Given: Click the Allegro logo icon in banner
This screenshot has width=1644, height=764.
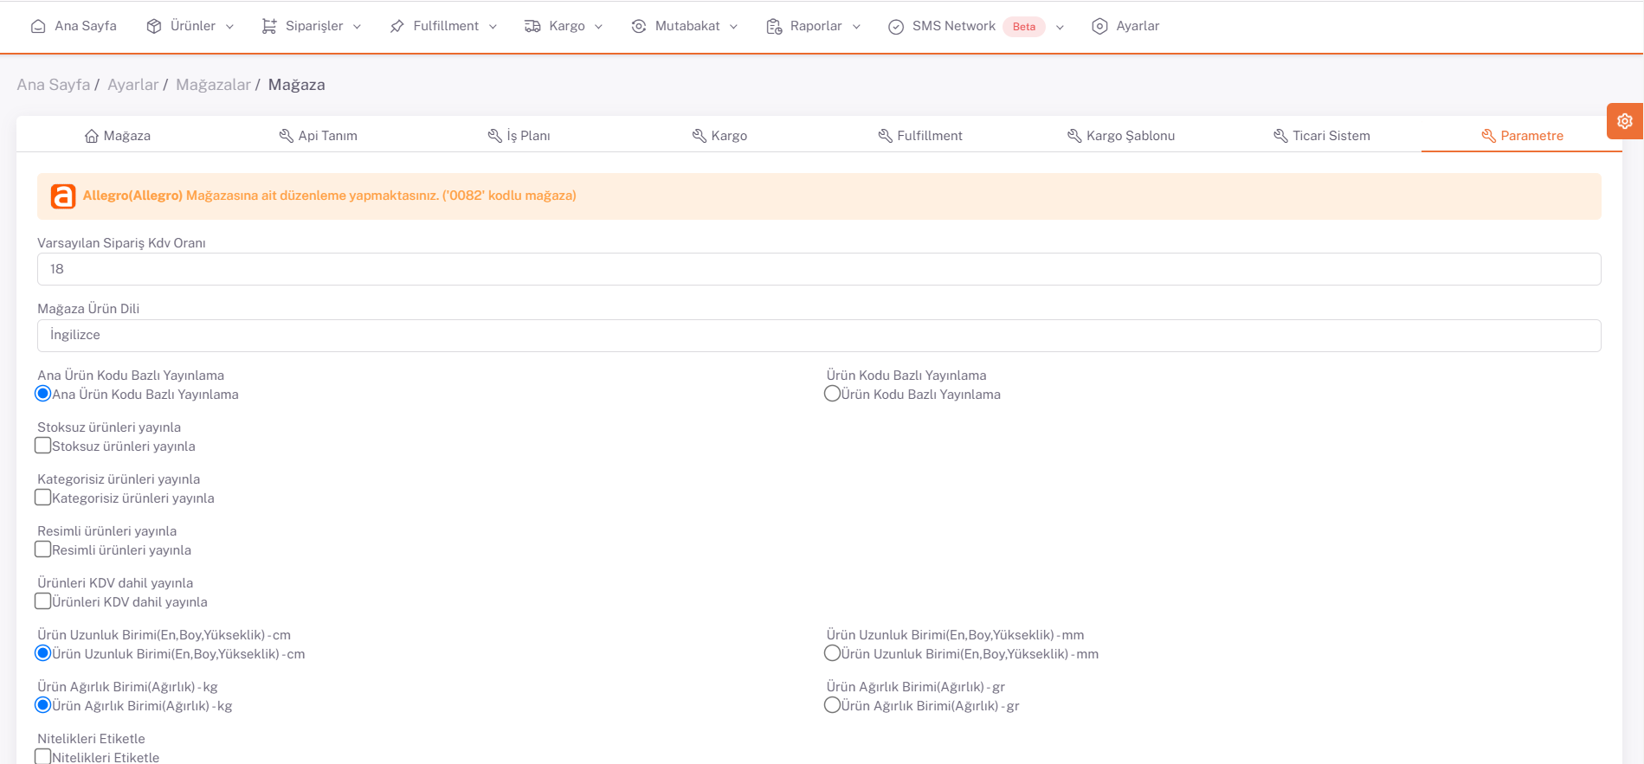Looking at the screenshot, I should pos(63,196).
